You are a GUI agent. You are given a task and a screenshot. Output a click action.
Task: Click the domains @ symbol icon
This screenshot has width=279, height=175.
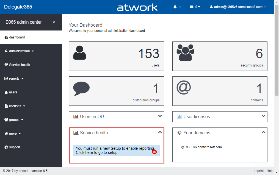click(183, 88)
